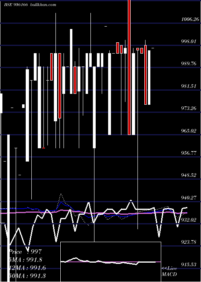Select the 923.78 price axis label

pos(189,242)
